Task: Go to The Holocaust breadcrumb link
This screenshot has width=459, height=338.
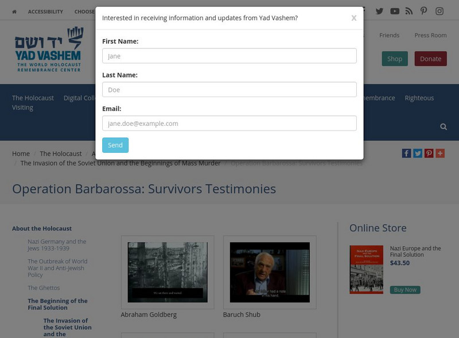Action: (x=61, y=153)
